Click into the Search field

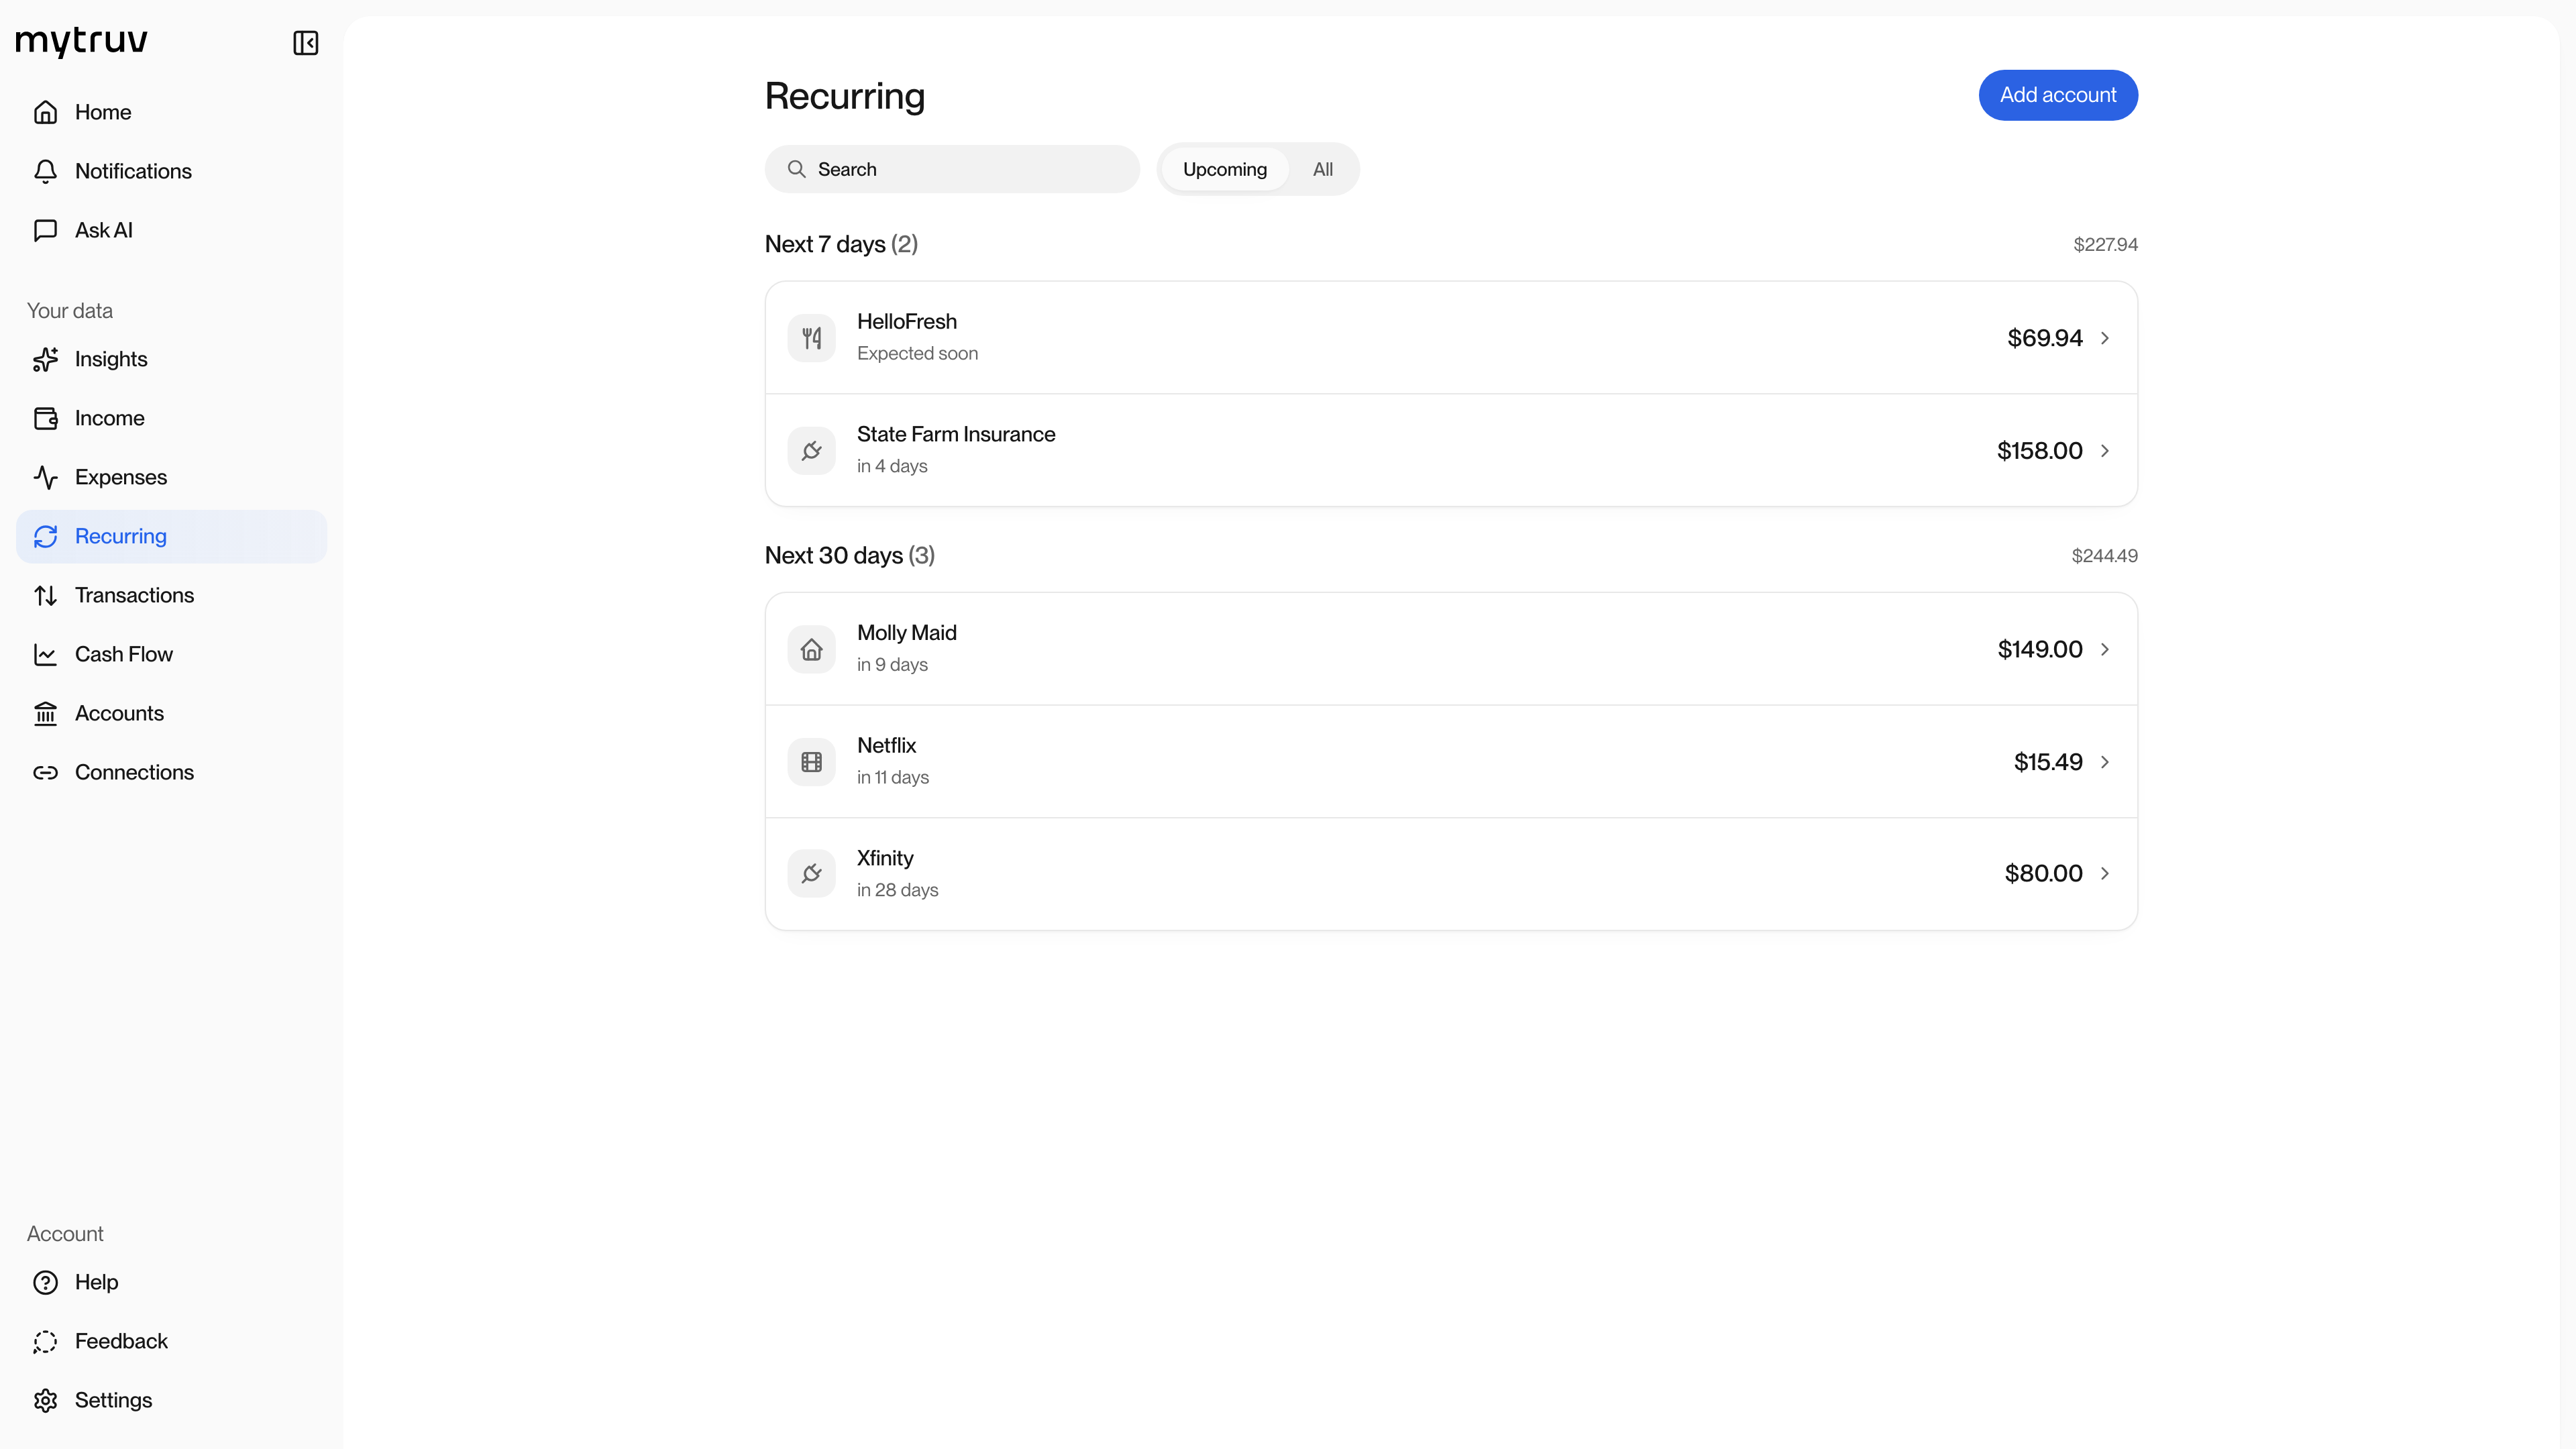(952, 169)
